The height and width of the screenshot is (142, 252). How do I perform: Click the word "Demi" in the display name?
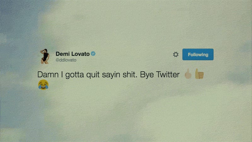(63, 54)
